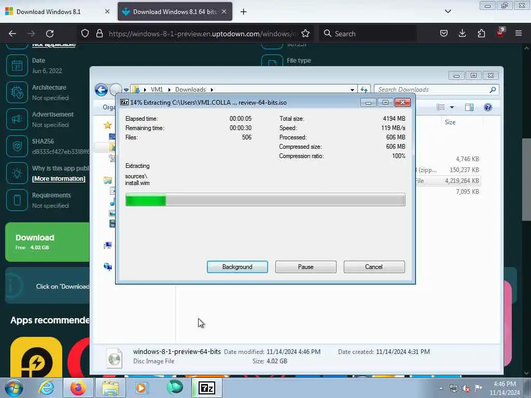
Task: Bookmark this page with the star icon
Action: (x=305, y=34)
